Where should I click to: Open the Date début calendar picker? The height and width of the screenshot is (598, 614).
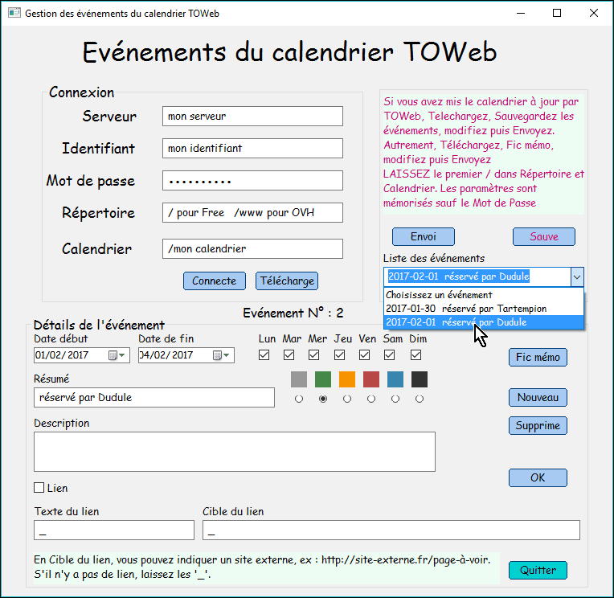[117, 355]
